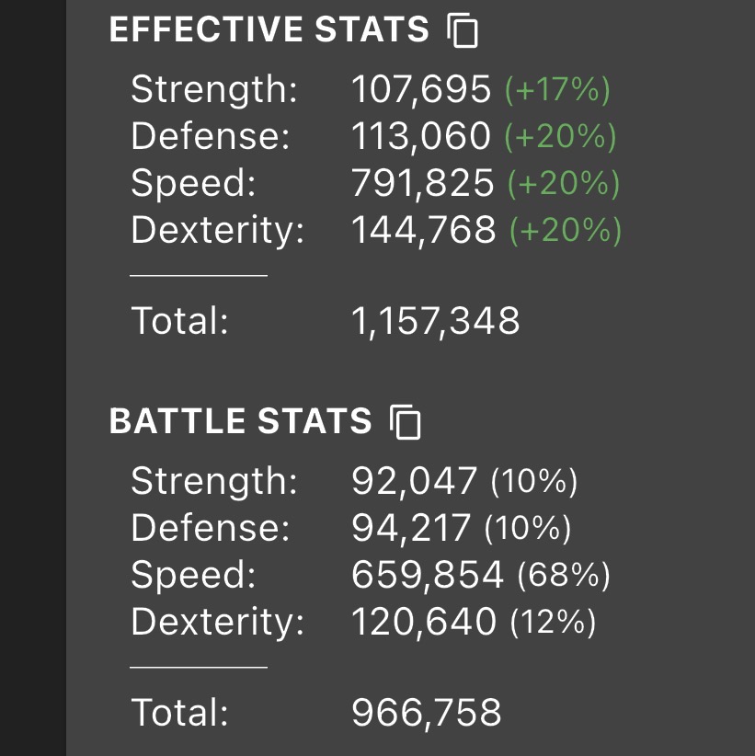
Task: Select the battle Speed value 659,854
Action: pyautogui.click(x=428, y=575)
